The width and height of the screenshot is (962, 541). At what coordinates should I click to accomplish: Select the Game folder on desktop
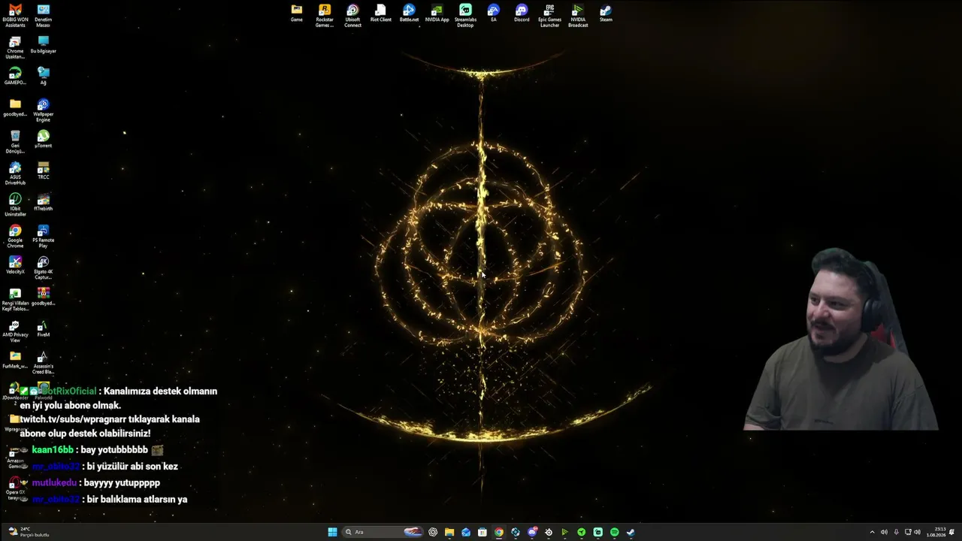(x=297, y=14)
